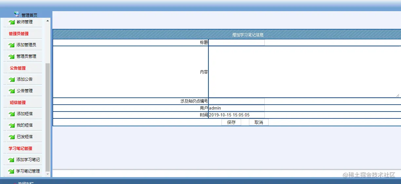Click green arrow icon beside 教师管理
401x184 pixels.
coord(12,22)
